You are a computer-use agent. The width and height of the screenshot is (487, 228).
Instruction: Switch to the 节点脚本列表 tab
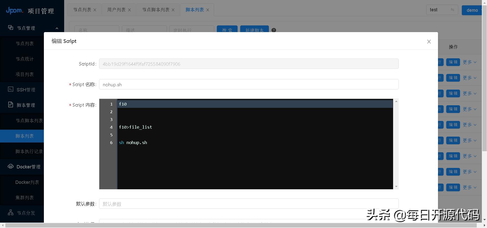(x=155, y=10)
